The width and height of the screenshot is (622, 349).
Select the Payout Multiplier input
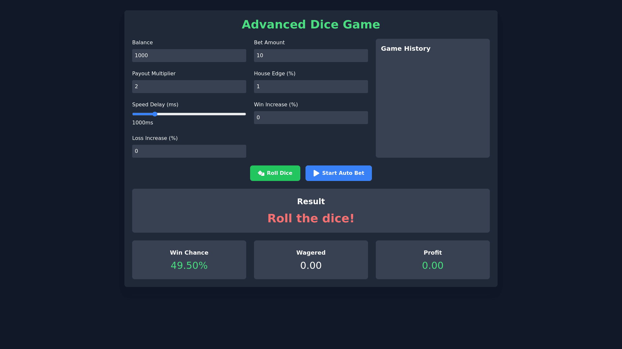tap(189, 87)
